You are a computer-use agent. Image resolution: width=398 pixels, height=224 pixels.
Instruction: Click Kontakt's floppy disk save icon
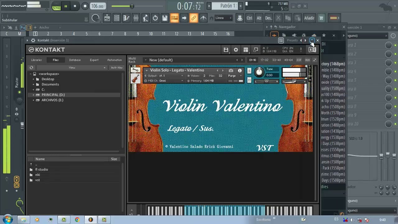226,50
